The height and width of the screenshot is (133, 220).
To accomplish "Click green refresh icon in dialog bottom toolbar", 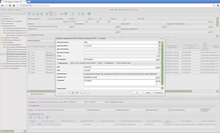I will point(73,93).
